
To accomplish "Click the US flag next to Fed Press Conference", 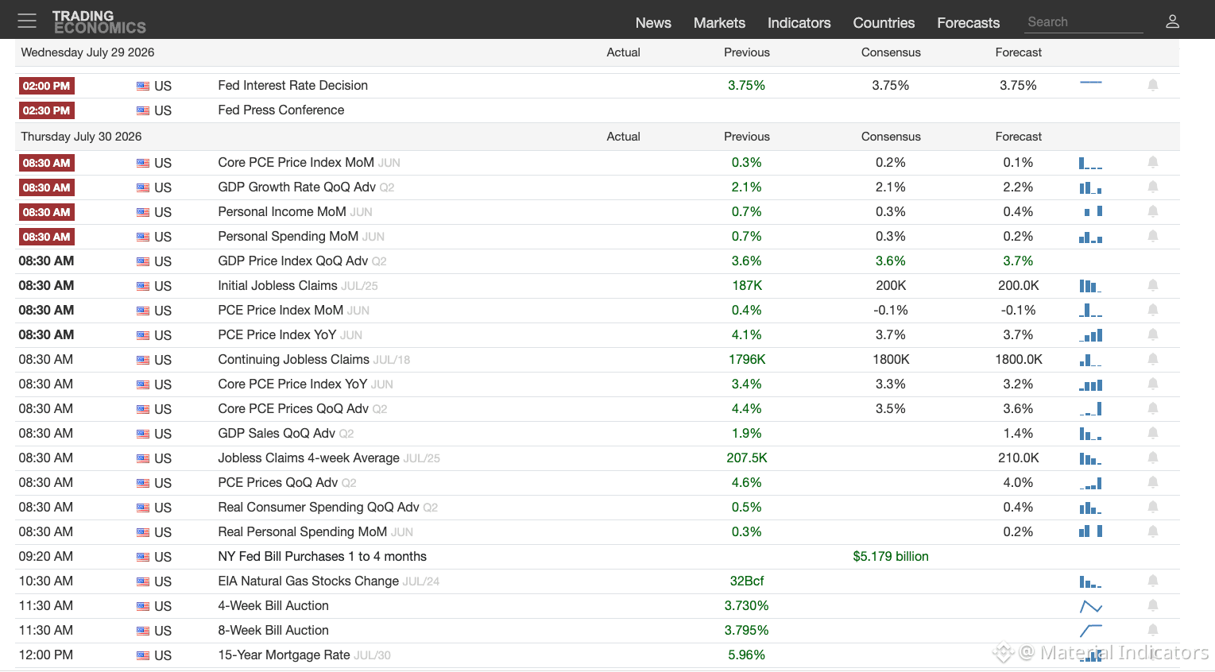I will (143, 110).
